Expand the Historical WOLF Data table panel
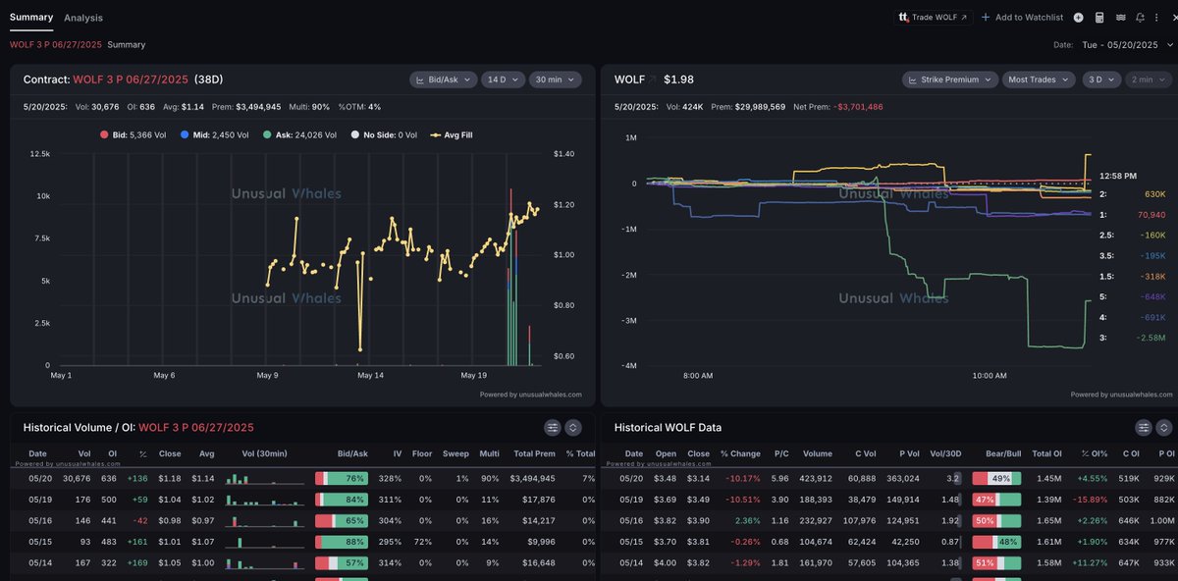This screenshot has width=1178, height=581. pos(1164,427)
